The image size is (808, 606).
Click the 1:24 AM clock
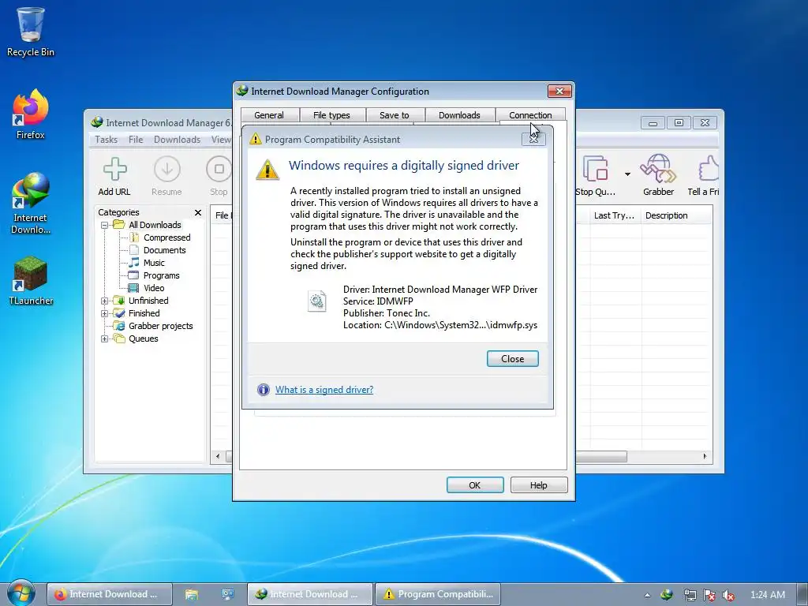pos(767,595)
